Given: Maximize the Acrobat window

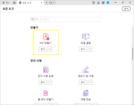Looking at the screenshot, I should point(123,2).
